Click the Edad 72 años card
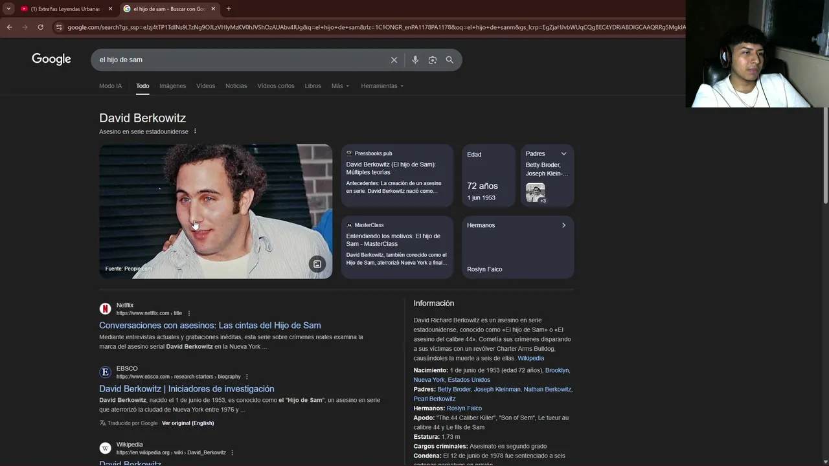This screenshot has height=466, width=829. tap(488, 175)
